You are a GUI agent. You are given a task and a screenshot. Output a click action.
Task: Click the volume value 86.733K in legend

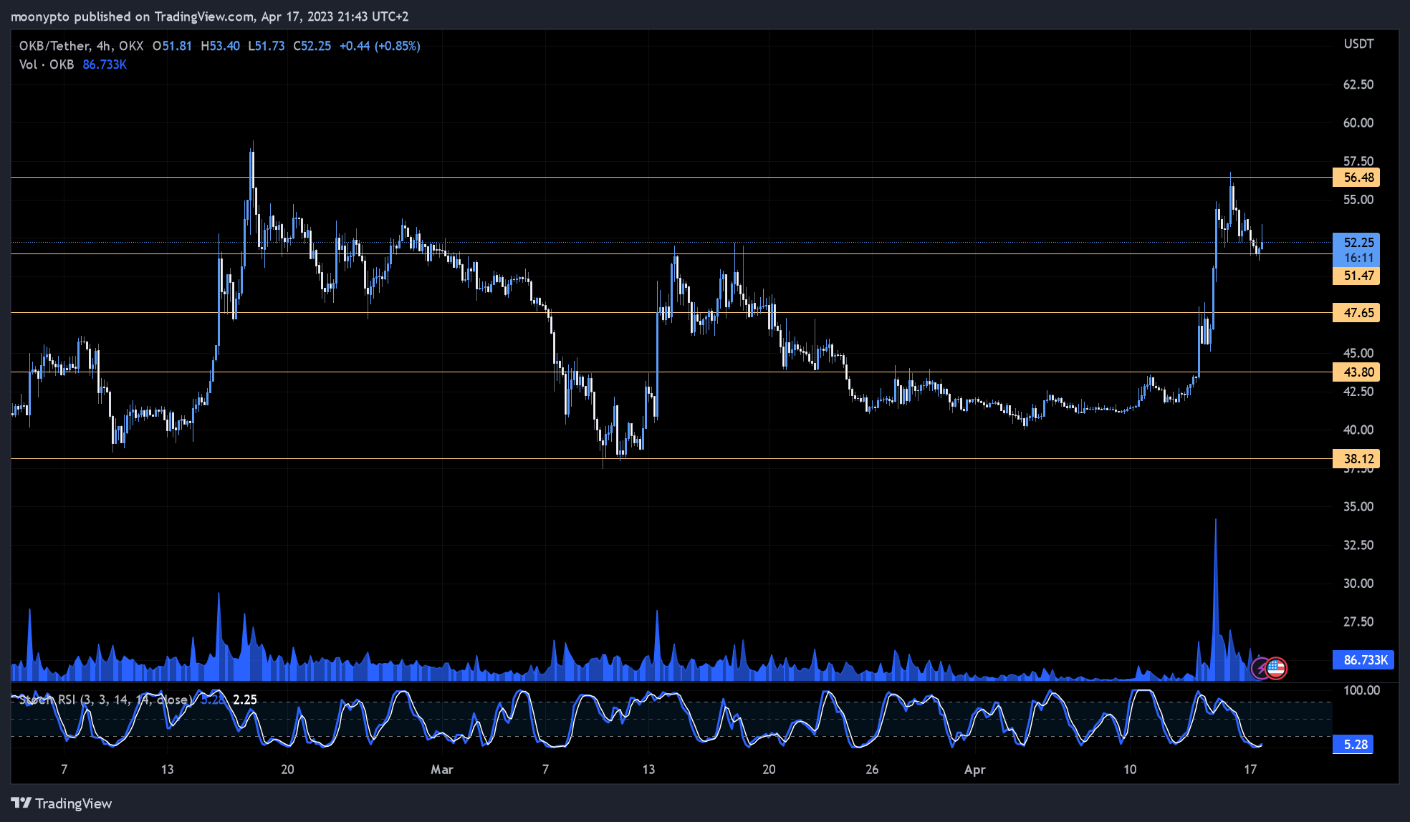(105, 64)
